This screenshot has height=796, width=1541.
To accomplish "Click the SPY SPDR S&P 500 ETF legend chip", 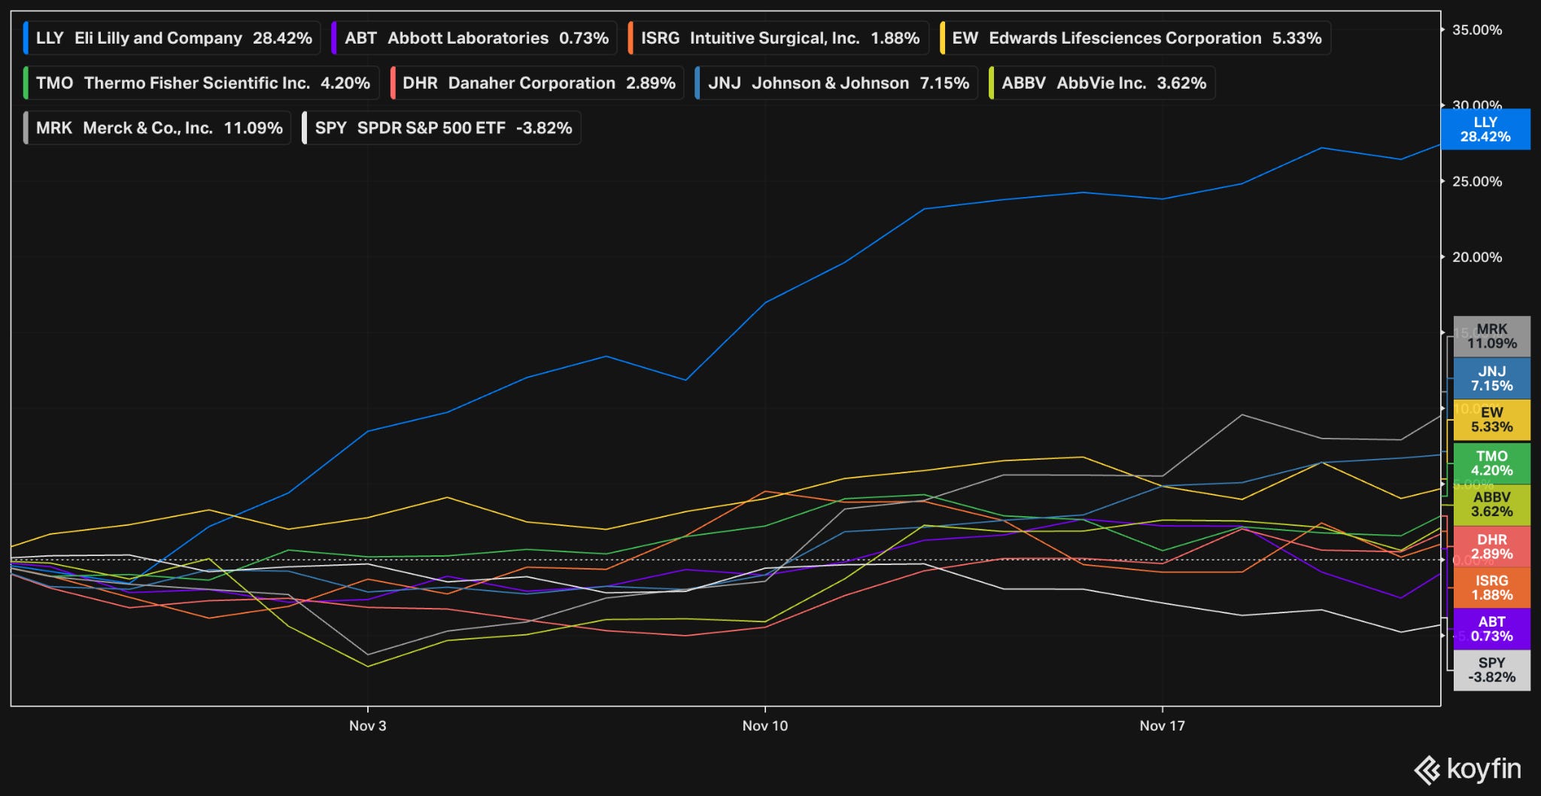I will tap(442, 128).
